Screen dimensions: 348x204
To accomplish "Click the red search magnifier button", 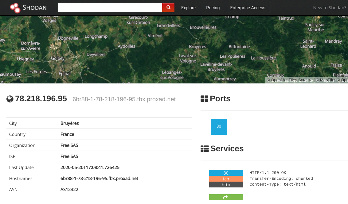I will (x=168, y=8).
